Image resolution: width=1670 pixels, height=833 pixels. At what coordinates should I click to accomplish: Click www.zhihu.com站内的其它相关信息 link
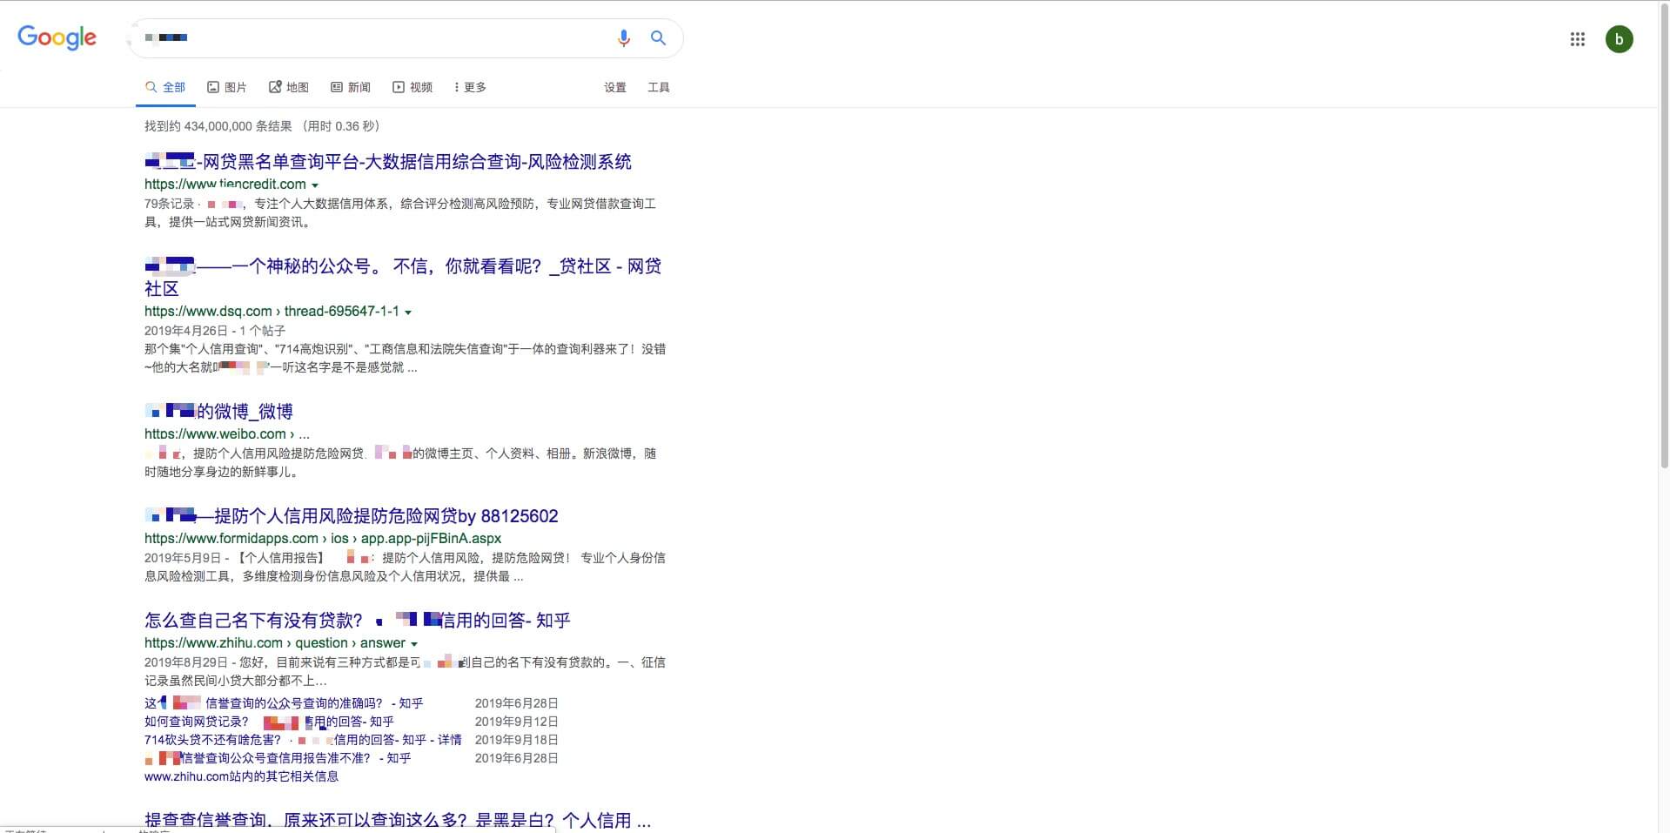pos(241,776)
